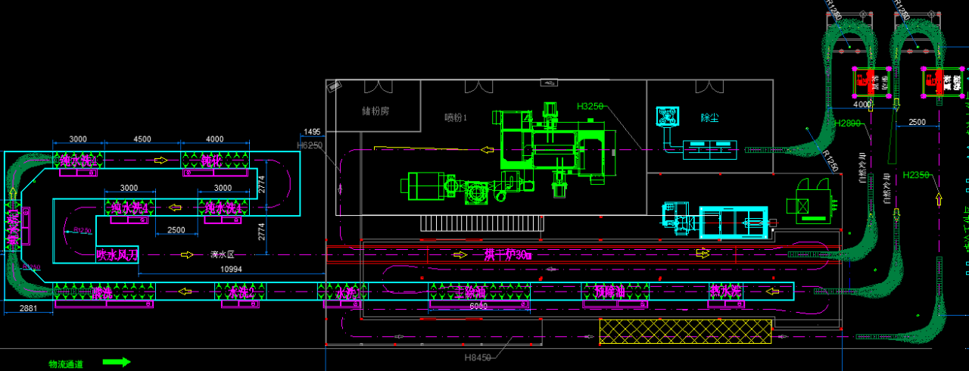Select the yellow cross-hatched rectangle area
The height and width of the screenshot is (371, 969).
click(685, 331)
